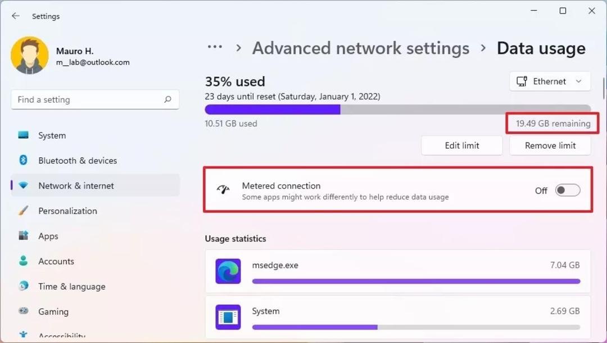This screenshot has height=343, width=607.
Task: Click the back arrow icon
Action: pos(16,16)
